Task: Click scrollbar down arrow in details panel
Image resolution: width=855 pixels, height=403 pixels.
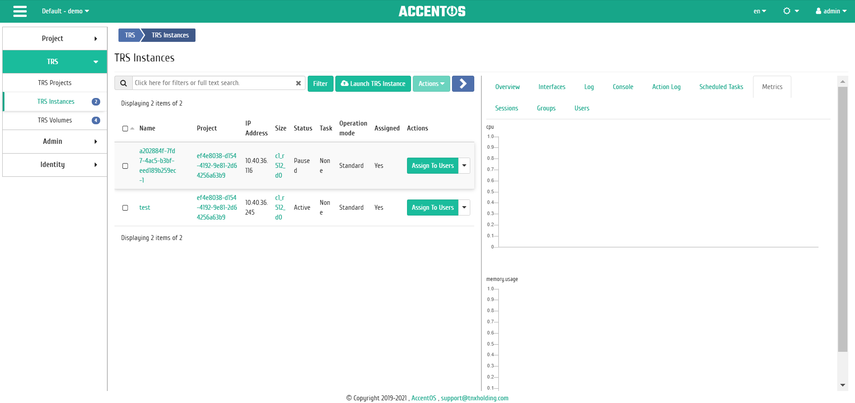Action: click(843, 385)
